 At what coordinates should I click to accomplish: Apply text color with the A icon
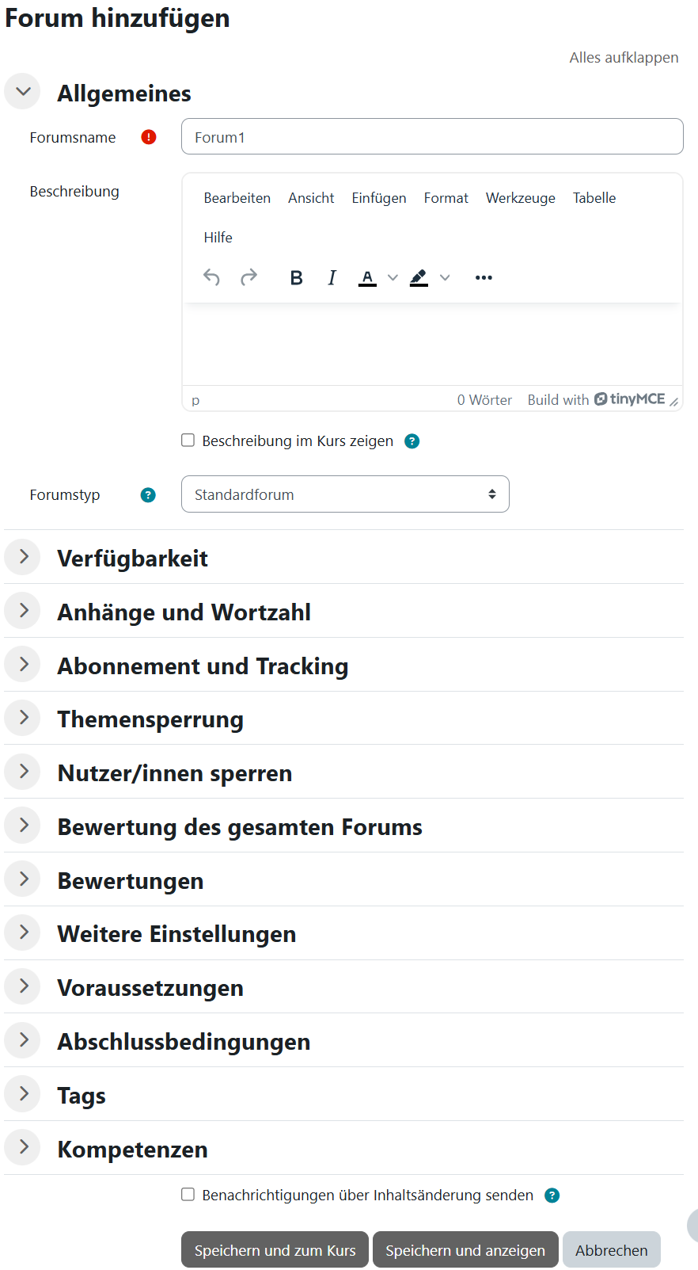367,277
